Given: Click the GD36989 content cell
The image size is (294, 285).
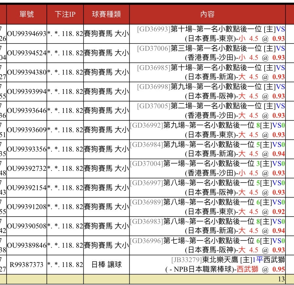Looking at the screenshot, I should click(207, 207).
